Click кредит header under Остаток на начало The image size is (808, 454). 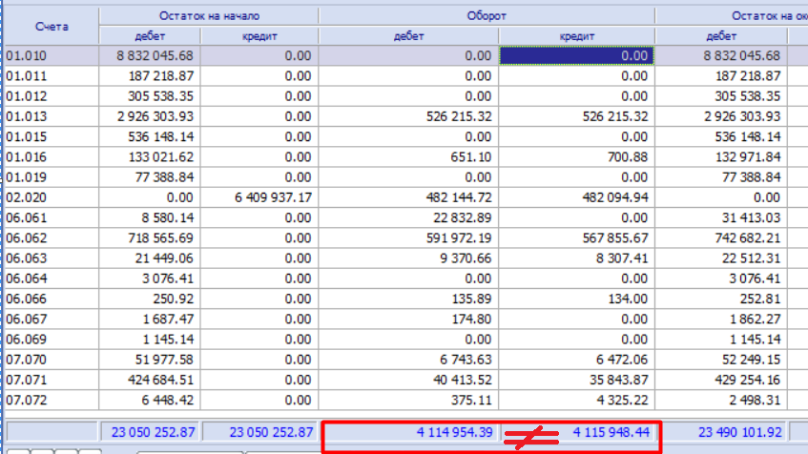pyautogui.click(x=259, y=36)
